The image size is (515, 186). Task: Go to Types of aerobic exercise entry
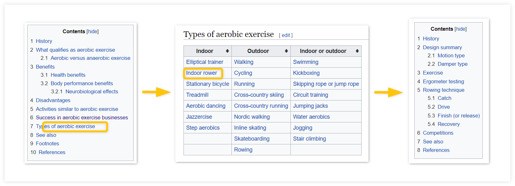click(x=65, y=126)
